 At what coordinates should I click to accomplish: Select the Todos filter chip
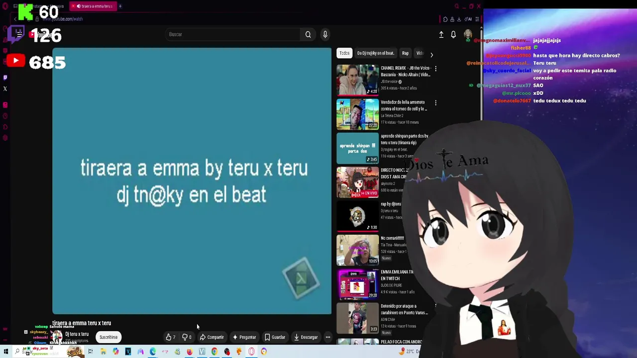[344, 53]
